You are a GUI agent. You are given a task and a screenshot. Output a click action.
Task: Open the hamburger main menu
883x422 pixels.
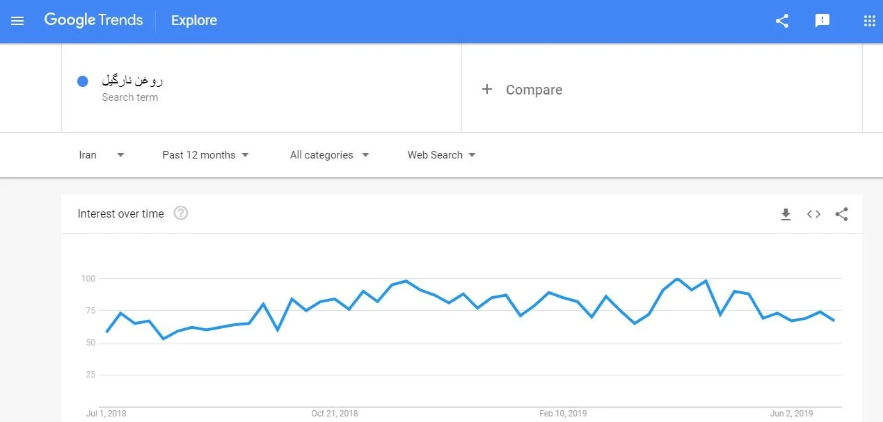pos(17,21)
